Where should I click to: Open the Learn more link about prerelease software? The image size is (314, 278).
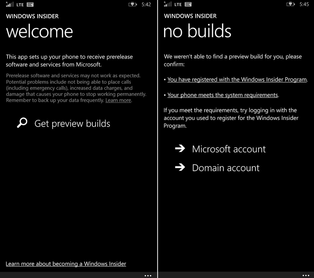(118, 100)
